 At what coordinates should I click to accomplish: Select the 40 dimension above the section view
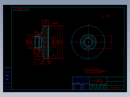[45, 20]
